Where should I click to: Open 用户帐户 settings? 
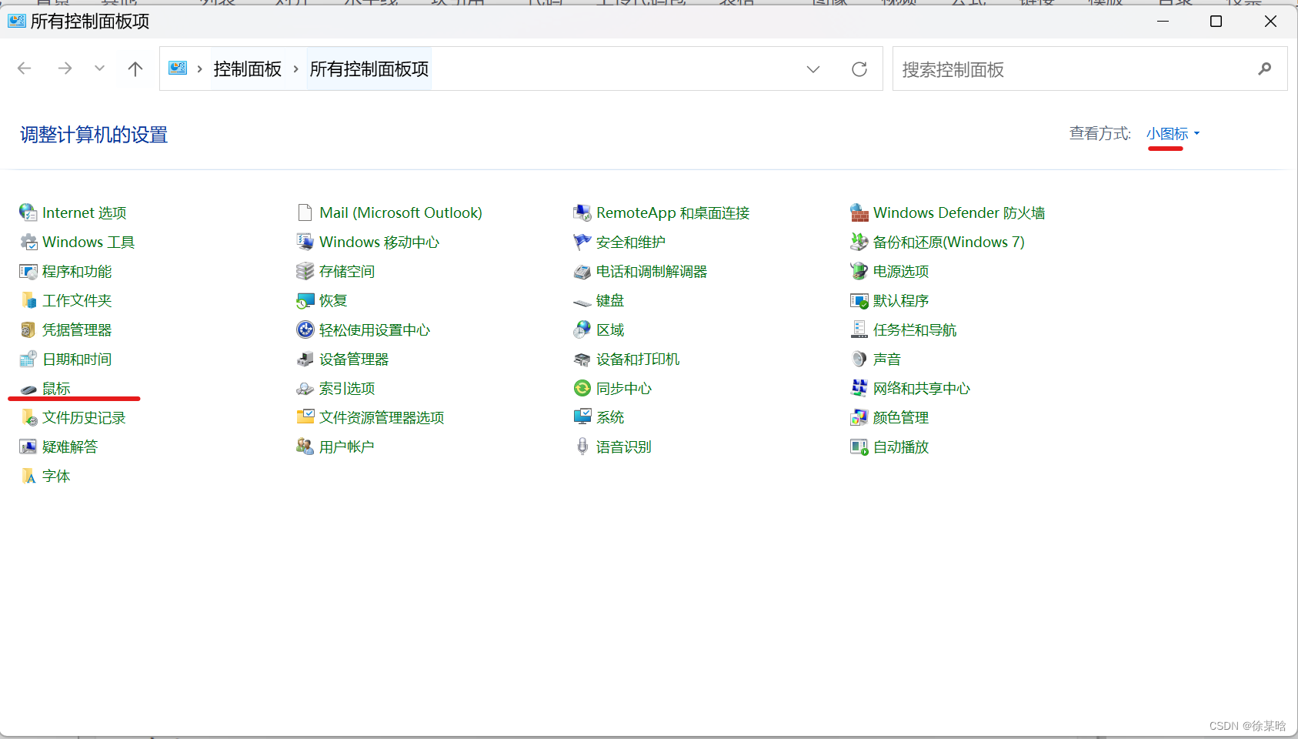[346, 446]
